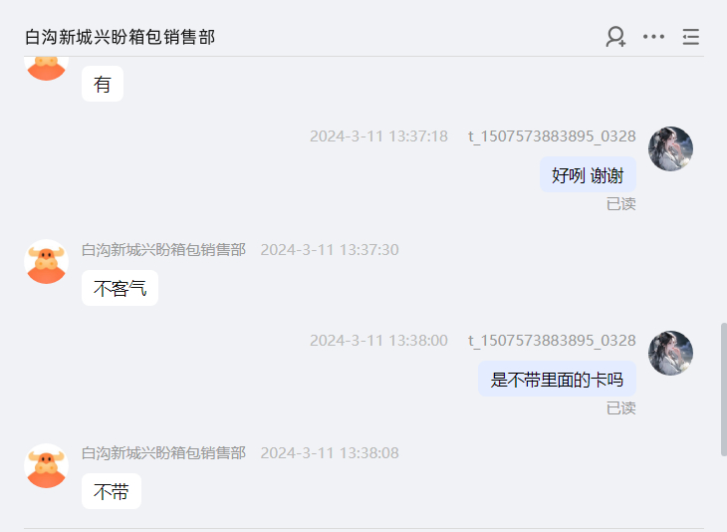The height and width of the screenshot is (532, 727).
Task: Click sender name above the 不客气 message
Action: [163, 249]
